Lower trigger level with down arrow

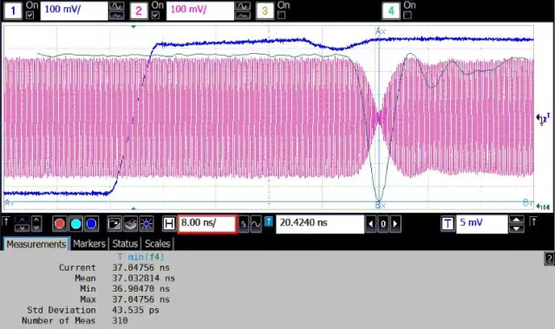click(517, 228)
